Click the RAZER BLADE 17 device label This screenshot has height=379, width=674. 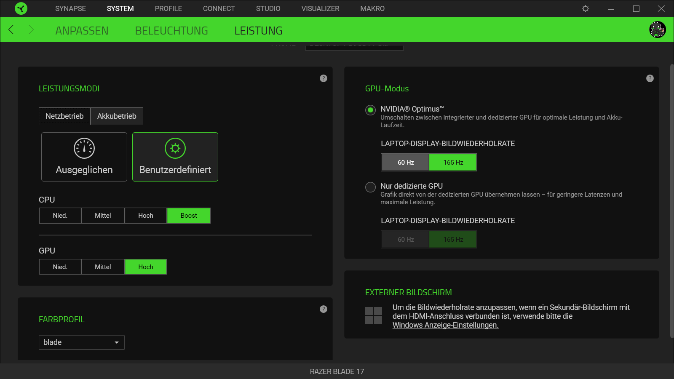(x=337, y=371)
